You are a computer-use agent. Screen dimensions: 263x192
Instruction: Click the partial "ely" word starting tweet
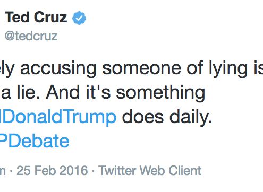click(x=7, y=69)
